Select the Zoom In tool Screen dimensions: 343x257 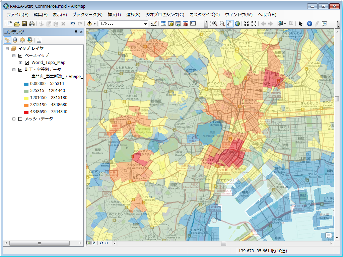tap(215, 24)
